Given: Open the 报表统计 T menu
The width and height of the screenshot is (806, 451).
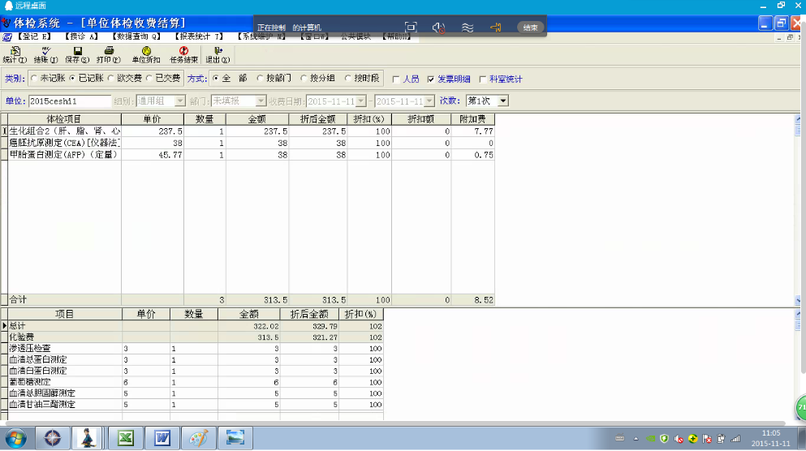Looking at the screenshot, I should [x=199, y=37].
